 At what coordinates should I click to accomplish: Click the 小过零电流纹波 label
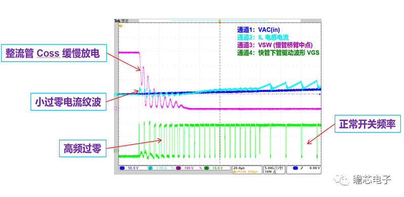pyautogui.click(x=68, y=102)
